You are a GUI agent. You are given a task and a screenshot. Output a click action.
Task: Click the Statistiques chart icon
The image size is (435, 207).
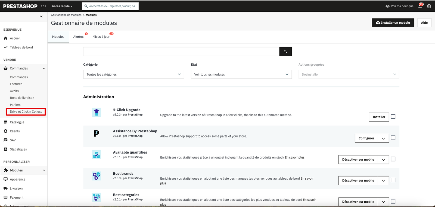5,149
